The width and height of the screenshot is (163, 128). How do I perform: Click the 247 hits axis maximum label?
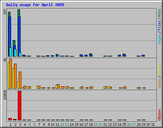(x=5, y=12)
